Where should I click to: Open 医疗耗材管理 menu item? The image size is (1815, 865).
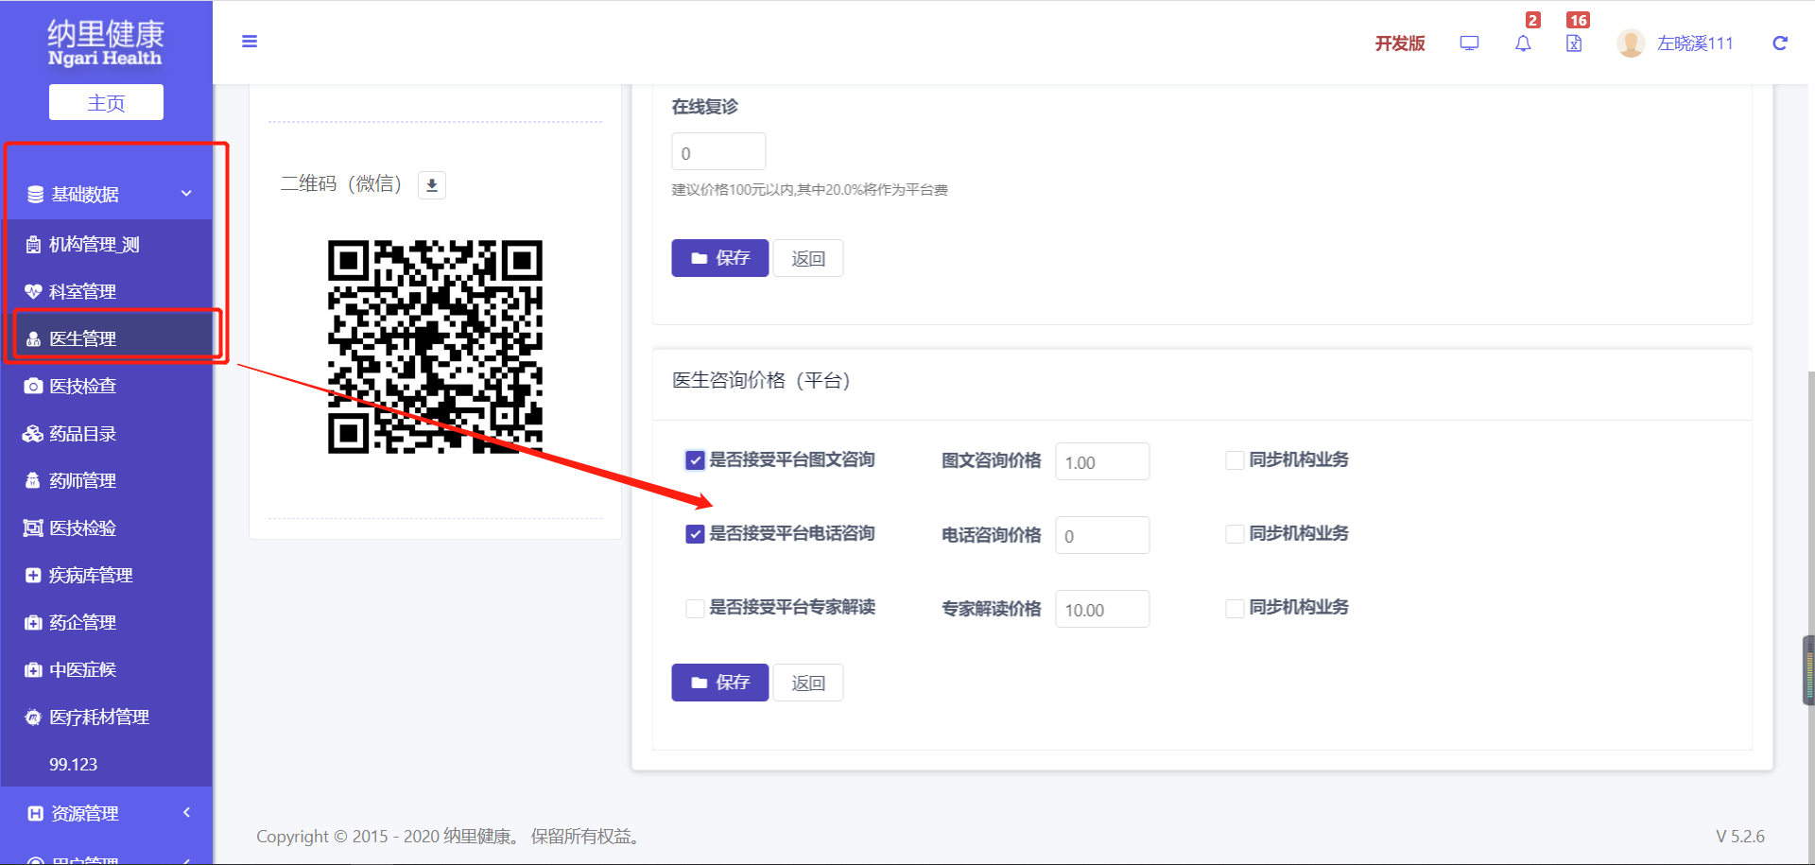(107, 718)
